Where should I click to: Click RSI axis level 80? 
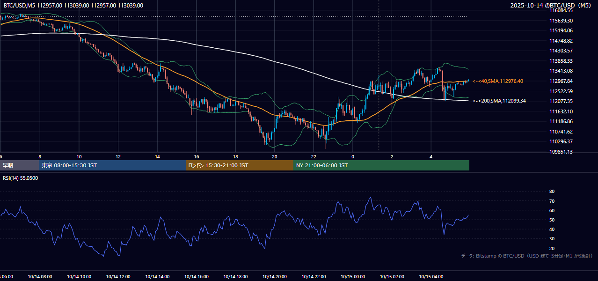pos(552,192)
